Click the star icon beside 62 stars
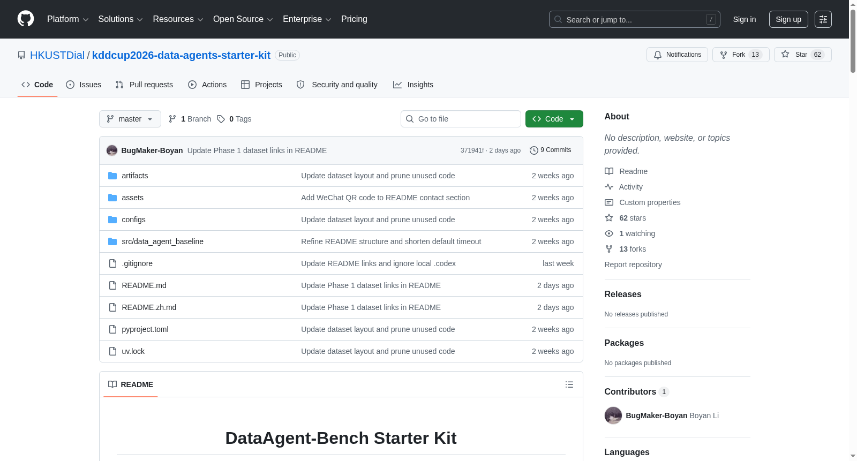Image resolution: width=857 pixels, height=461 pixels. point(609,218)
